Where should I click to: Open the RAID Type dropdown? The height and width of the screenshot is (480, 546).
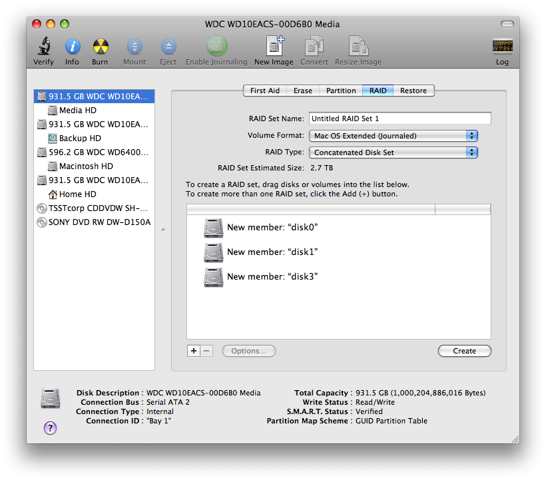[394, 152]
